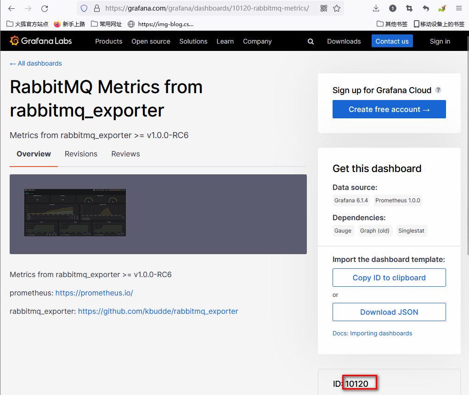
Task: Open the 移动设备上的书签 folder
Action: [x=439, y=24]
